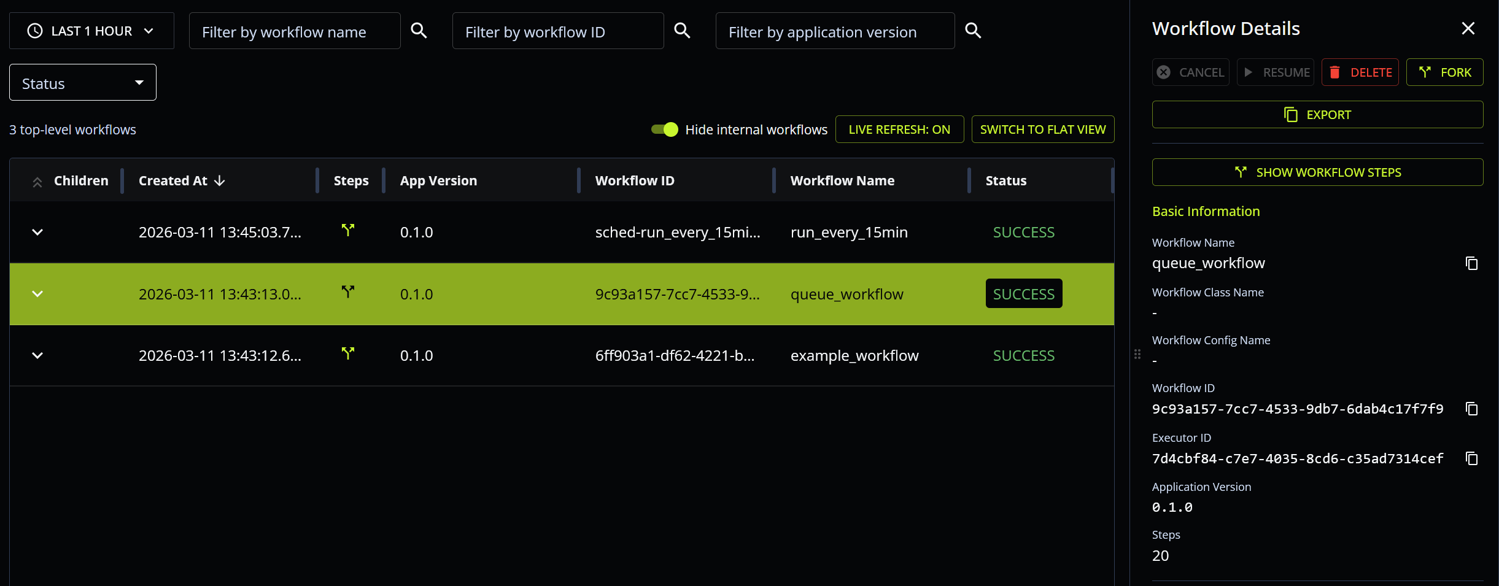Open the Last 1 Hour time range dropdown

click(91, 31)
